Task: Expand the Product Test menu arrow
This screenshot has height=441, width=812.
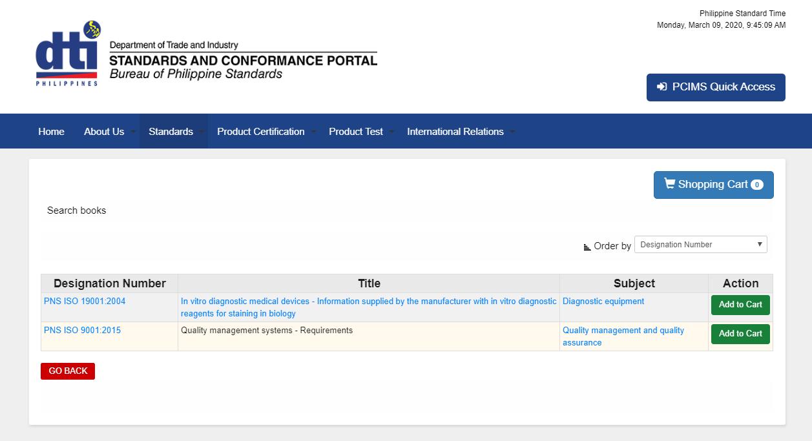Action: [391, 132]
